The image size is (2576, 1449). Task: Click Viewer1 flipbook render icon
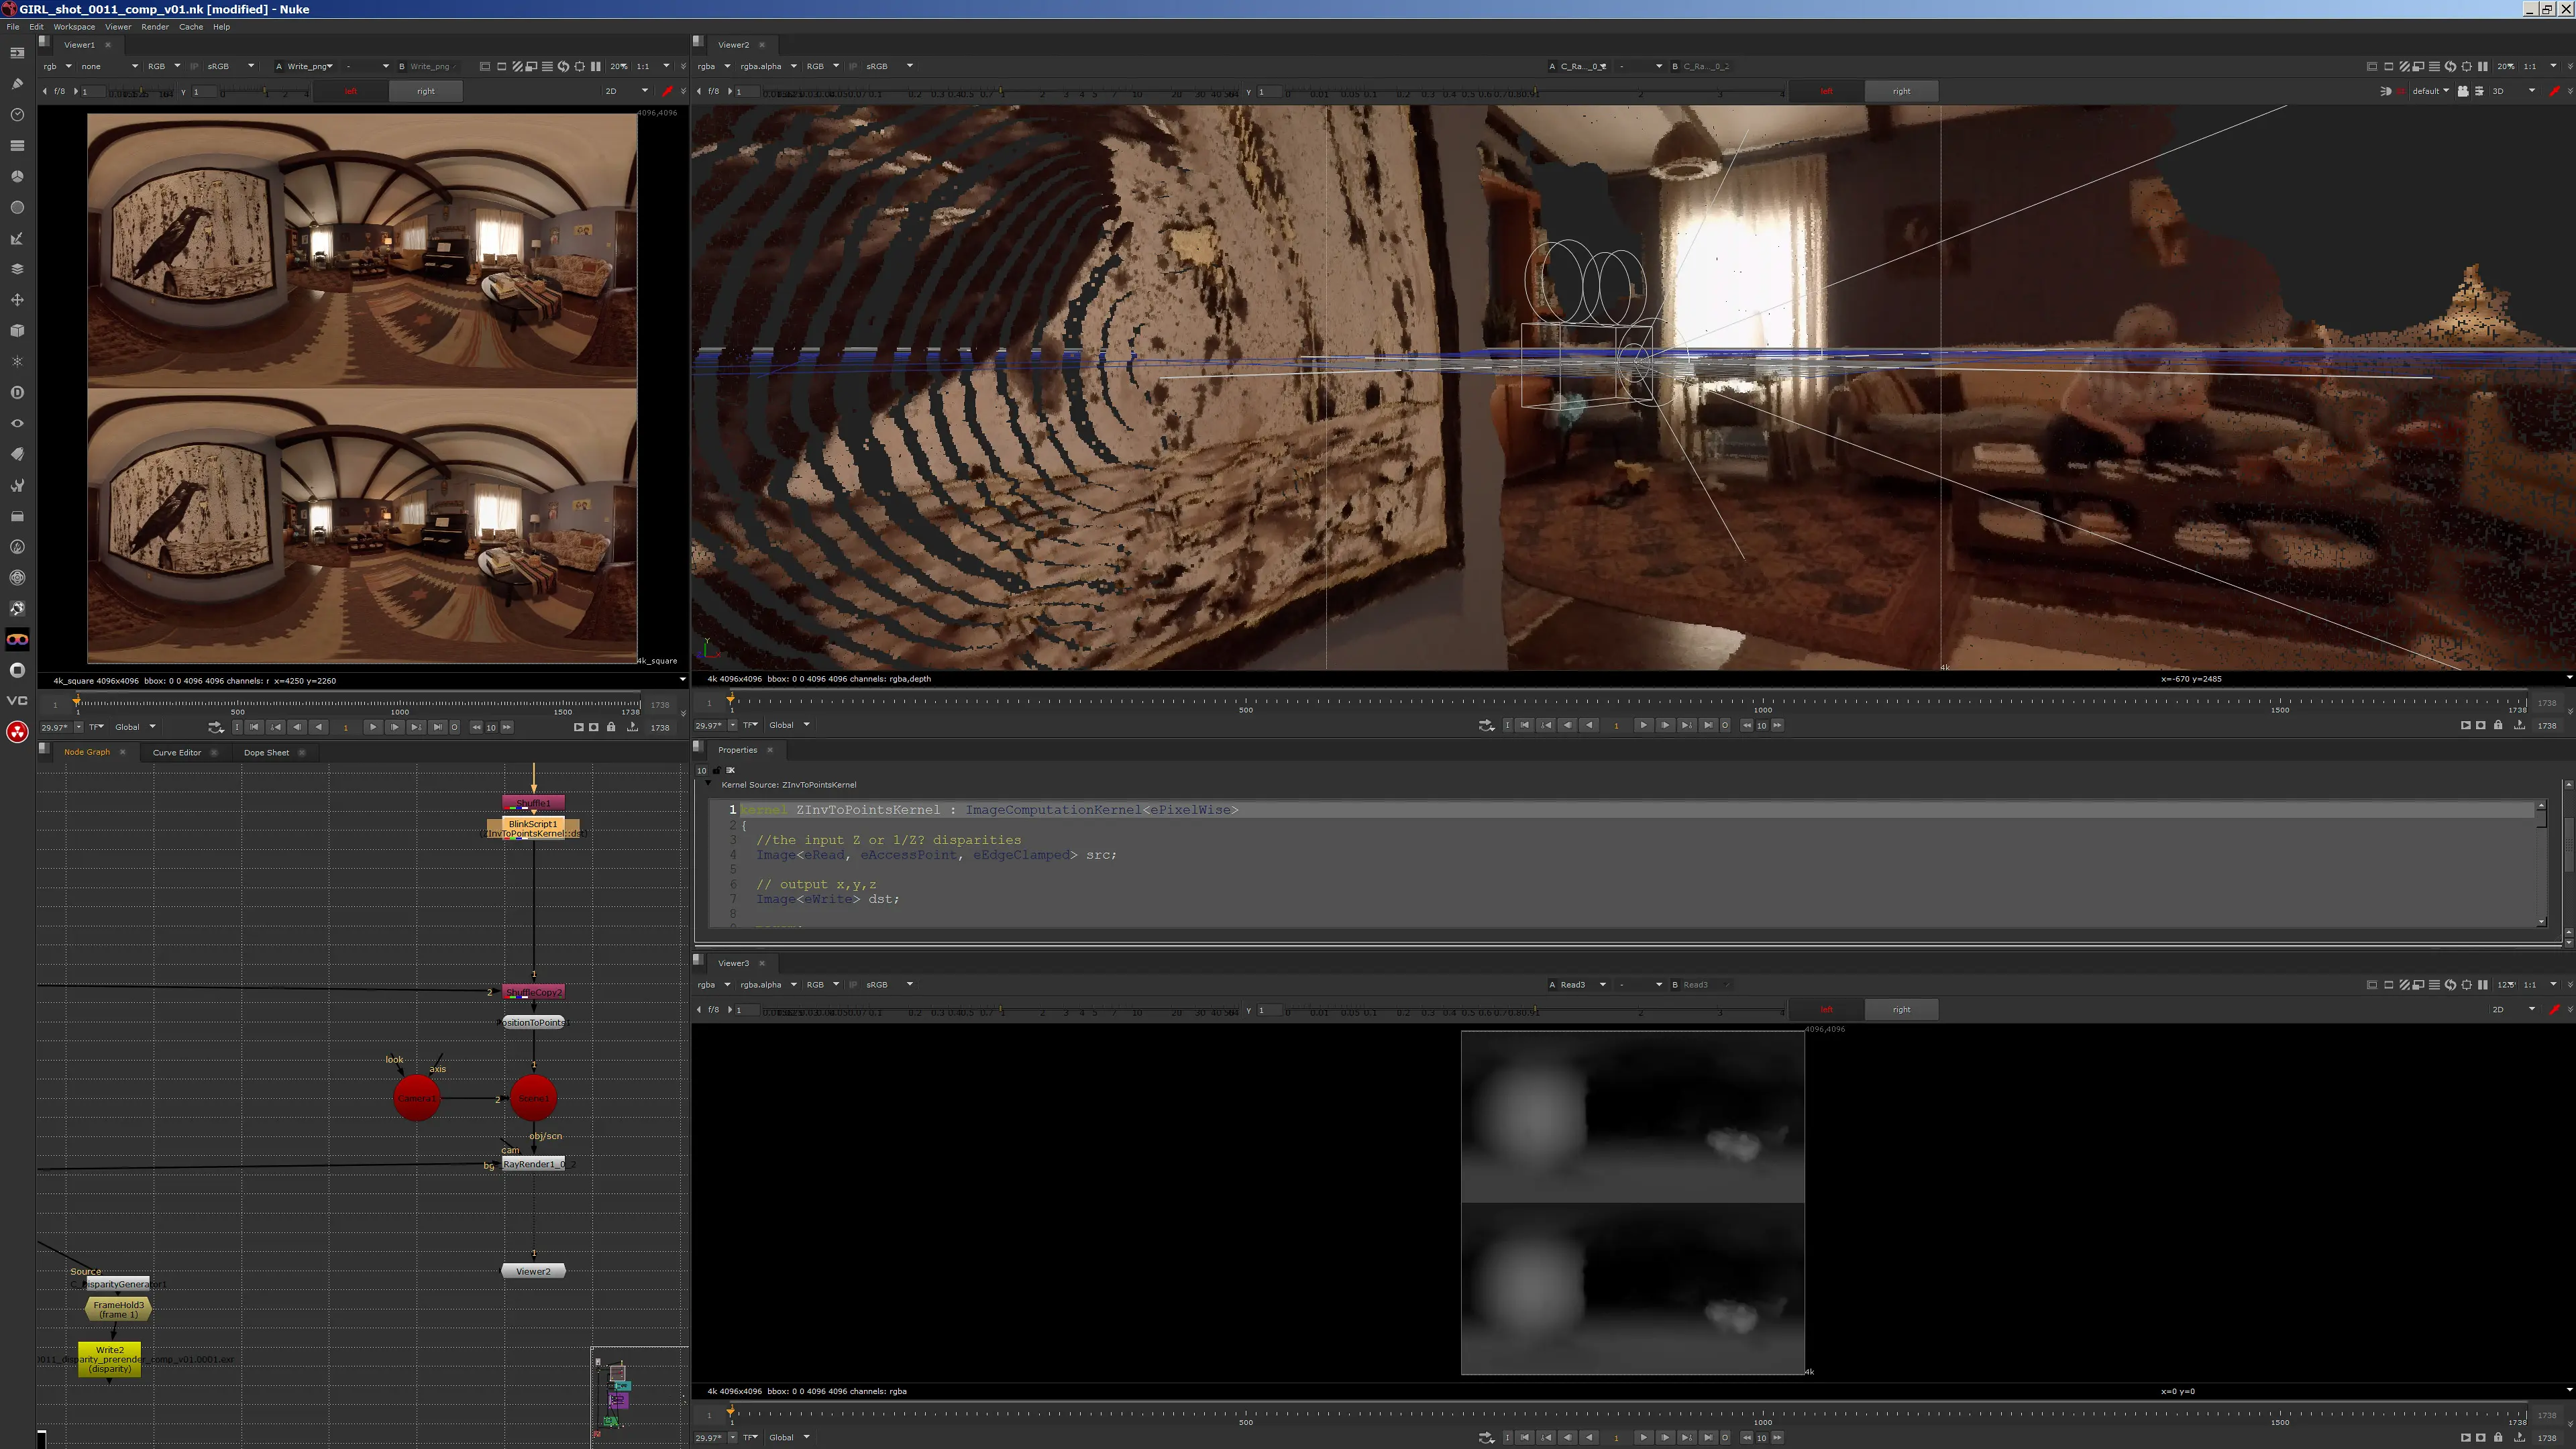[578, 727]
